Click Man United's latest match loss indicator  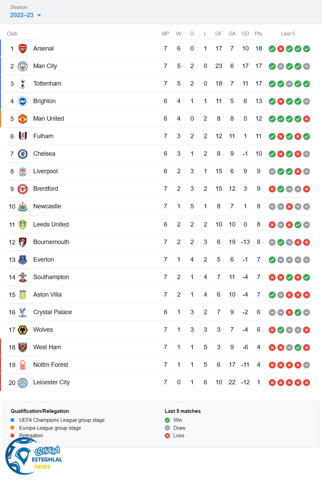[x=307, y=119]
